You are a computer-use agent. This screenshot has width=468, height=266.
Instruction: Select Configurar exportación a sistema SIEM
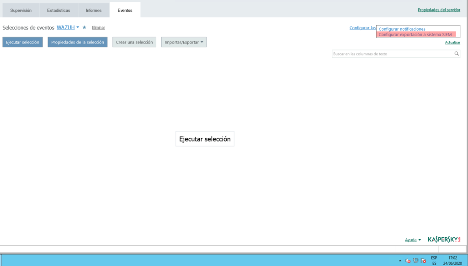pyautogui.click(x=415, y=35)
